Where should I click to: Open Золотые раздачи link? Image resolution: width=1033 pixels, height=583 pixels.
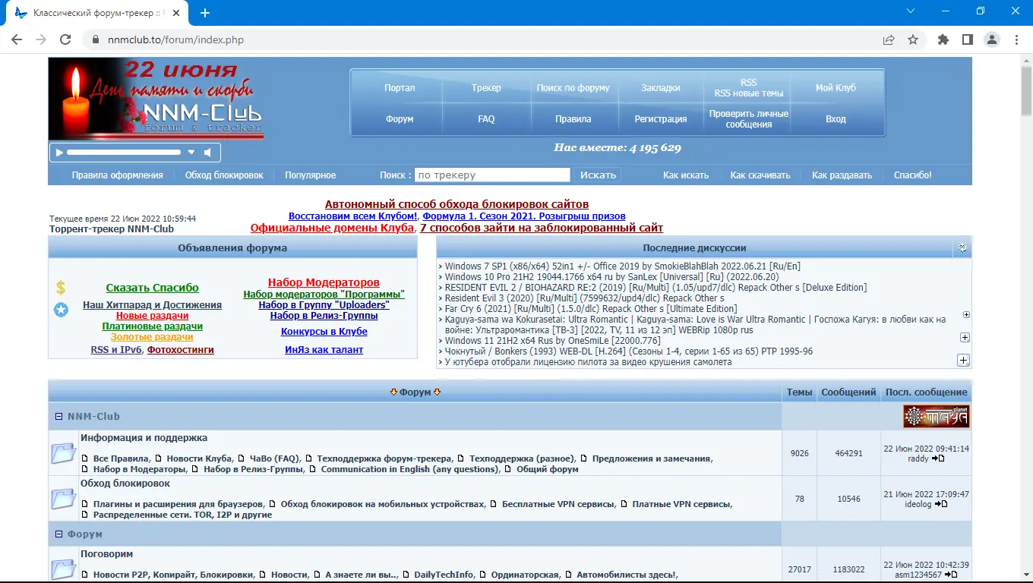[152, 337]
